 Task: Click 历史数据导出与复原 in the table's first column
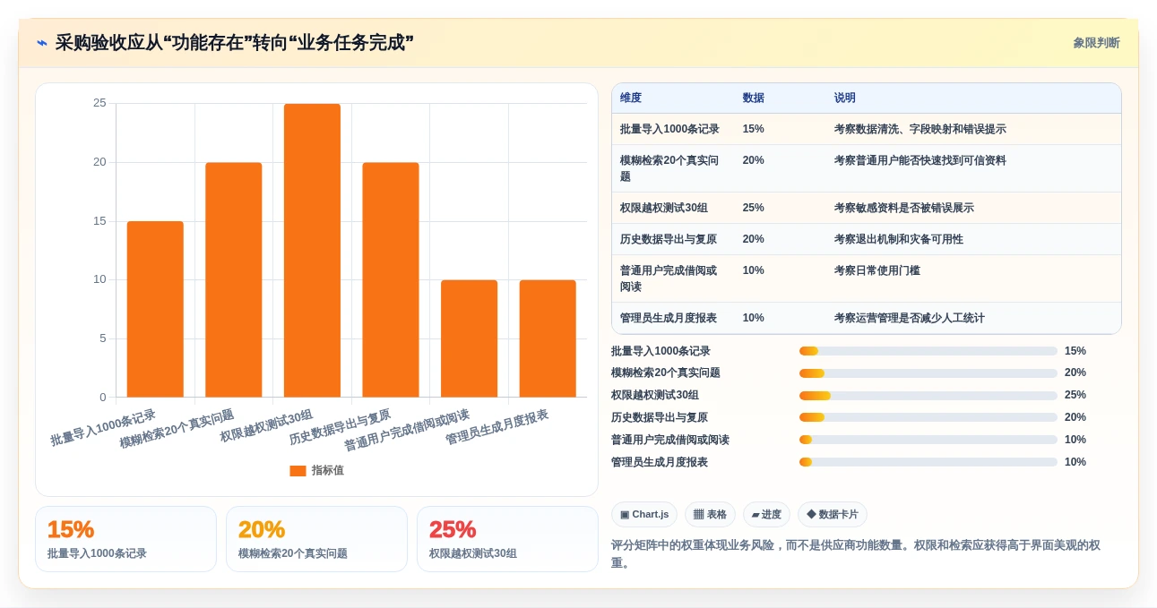point(669,239)
